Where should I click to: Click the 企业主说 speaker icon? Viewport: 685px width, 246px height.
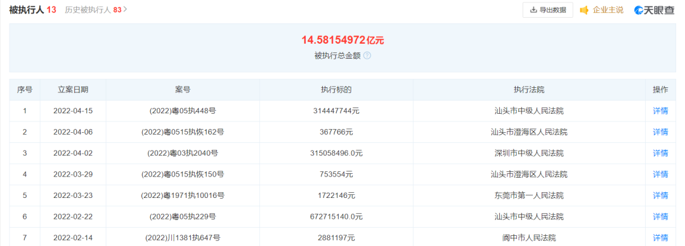(584, 10)
